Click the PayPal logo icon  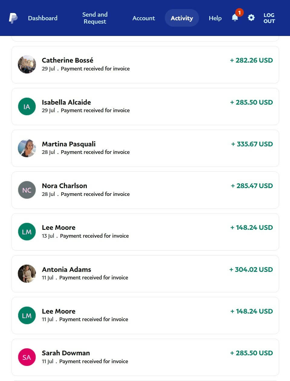tap(13, 18)
